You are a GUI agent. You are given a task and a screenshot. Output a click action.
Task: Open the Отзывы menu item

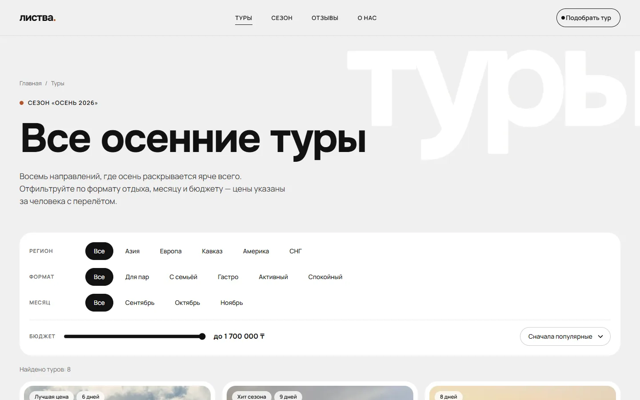[x=325, y=18]
